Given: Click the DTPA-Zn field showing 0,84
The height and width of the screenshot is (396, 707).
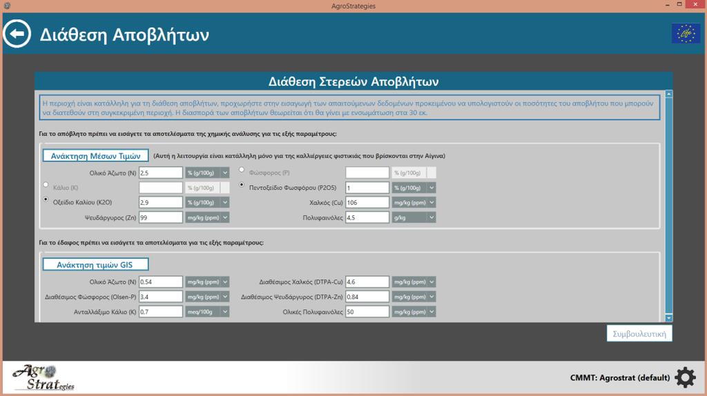Looking at the screenshot, I should [367, 297].
